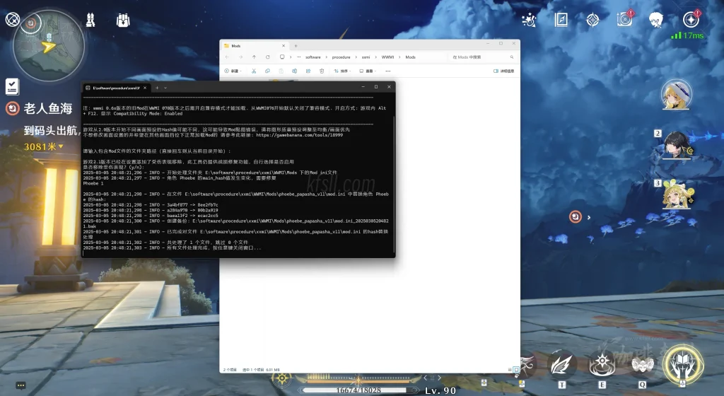
Task: Open the 查看 view dropdown
Action: point(368,71)
